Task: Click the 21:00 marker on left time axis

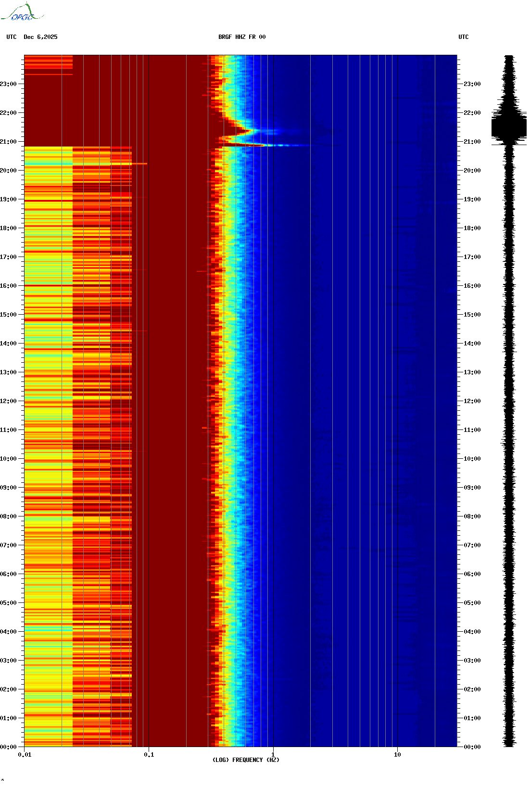Action: (8, 142)
